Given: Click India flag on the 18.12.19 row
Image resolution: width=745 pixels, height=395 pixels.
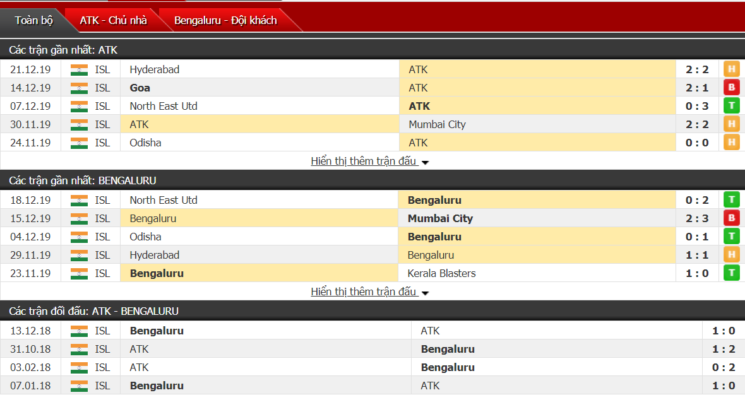Looking at the screenshot, I should pos(79,201).
